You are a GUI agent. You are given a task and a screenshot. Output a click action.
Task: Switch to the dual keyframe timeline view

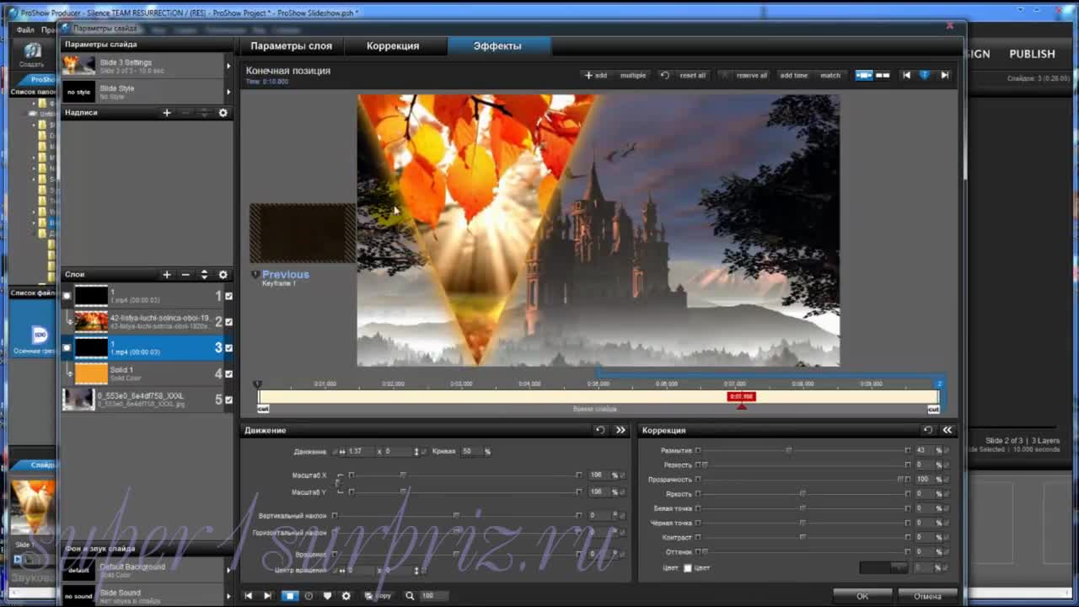click(x=883, y=75)
